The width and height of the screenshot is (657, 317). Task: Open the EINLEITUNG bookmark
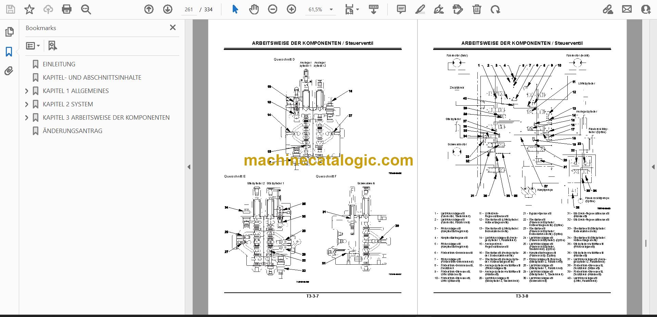click(x=59, y=64)
